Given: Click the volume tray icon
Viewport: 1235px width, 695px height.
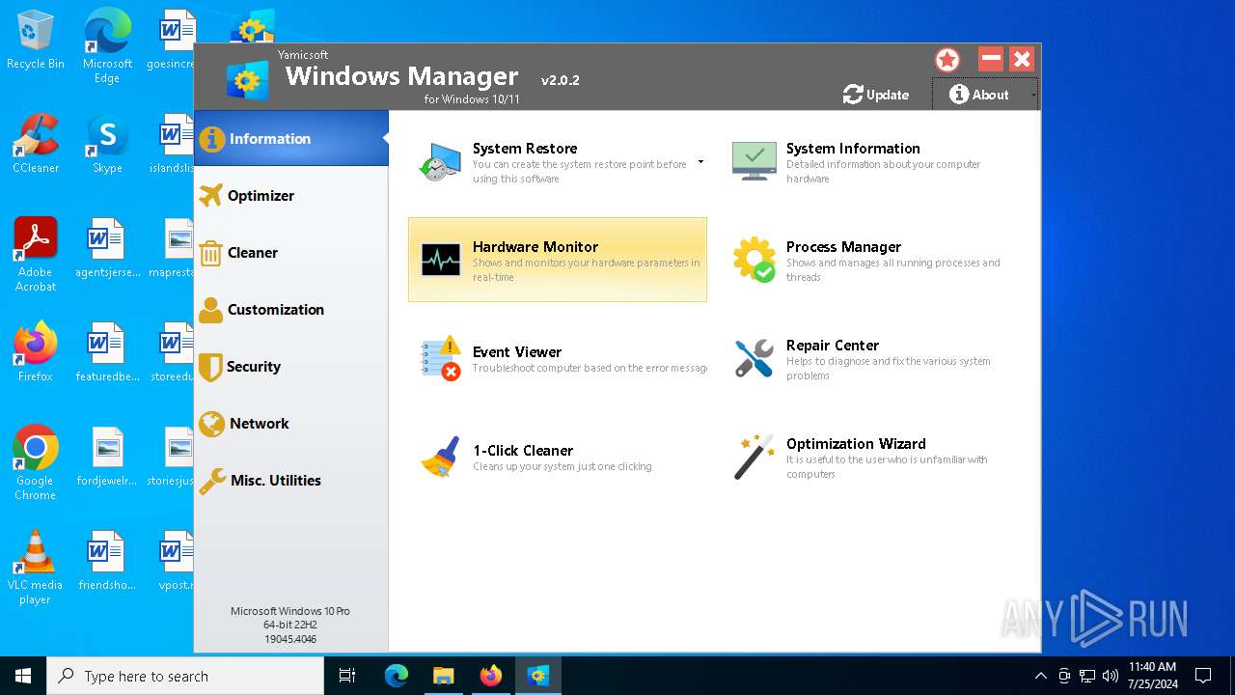Looking at the screenshot, I should pyautogui.click(x=1111, y=676).
